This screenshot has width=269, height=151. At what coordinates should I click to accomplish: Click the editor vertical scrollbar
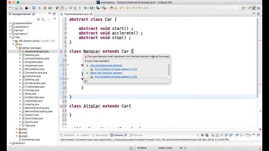coord(258,58)
